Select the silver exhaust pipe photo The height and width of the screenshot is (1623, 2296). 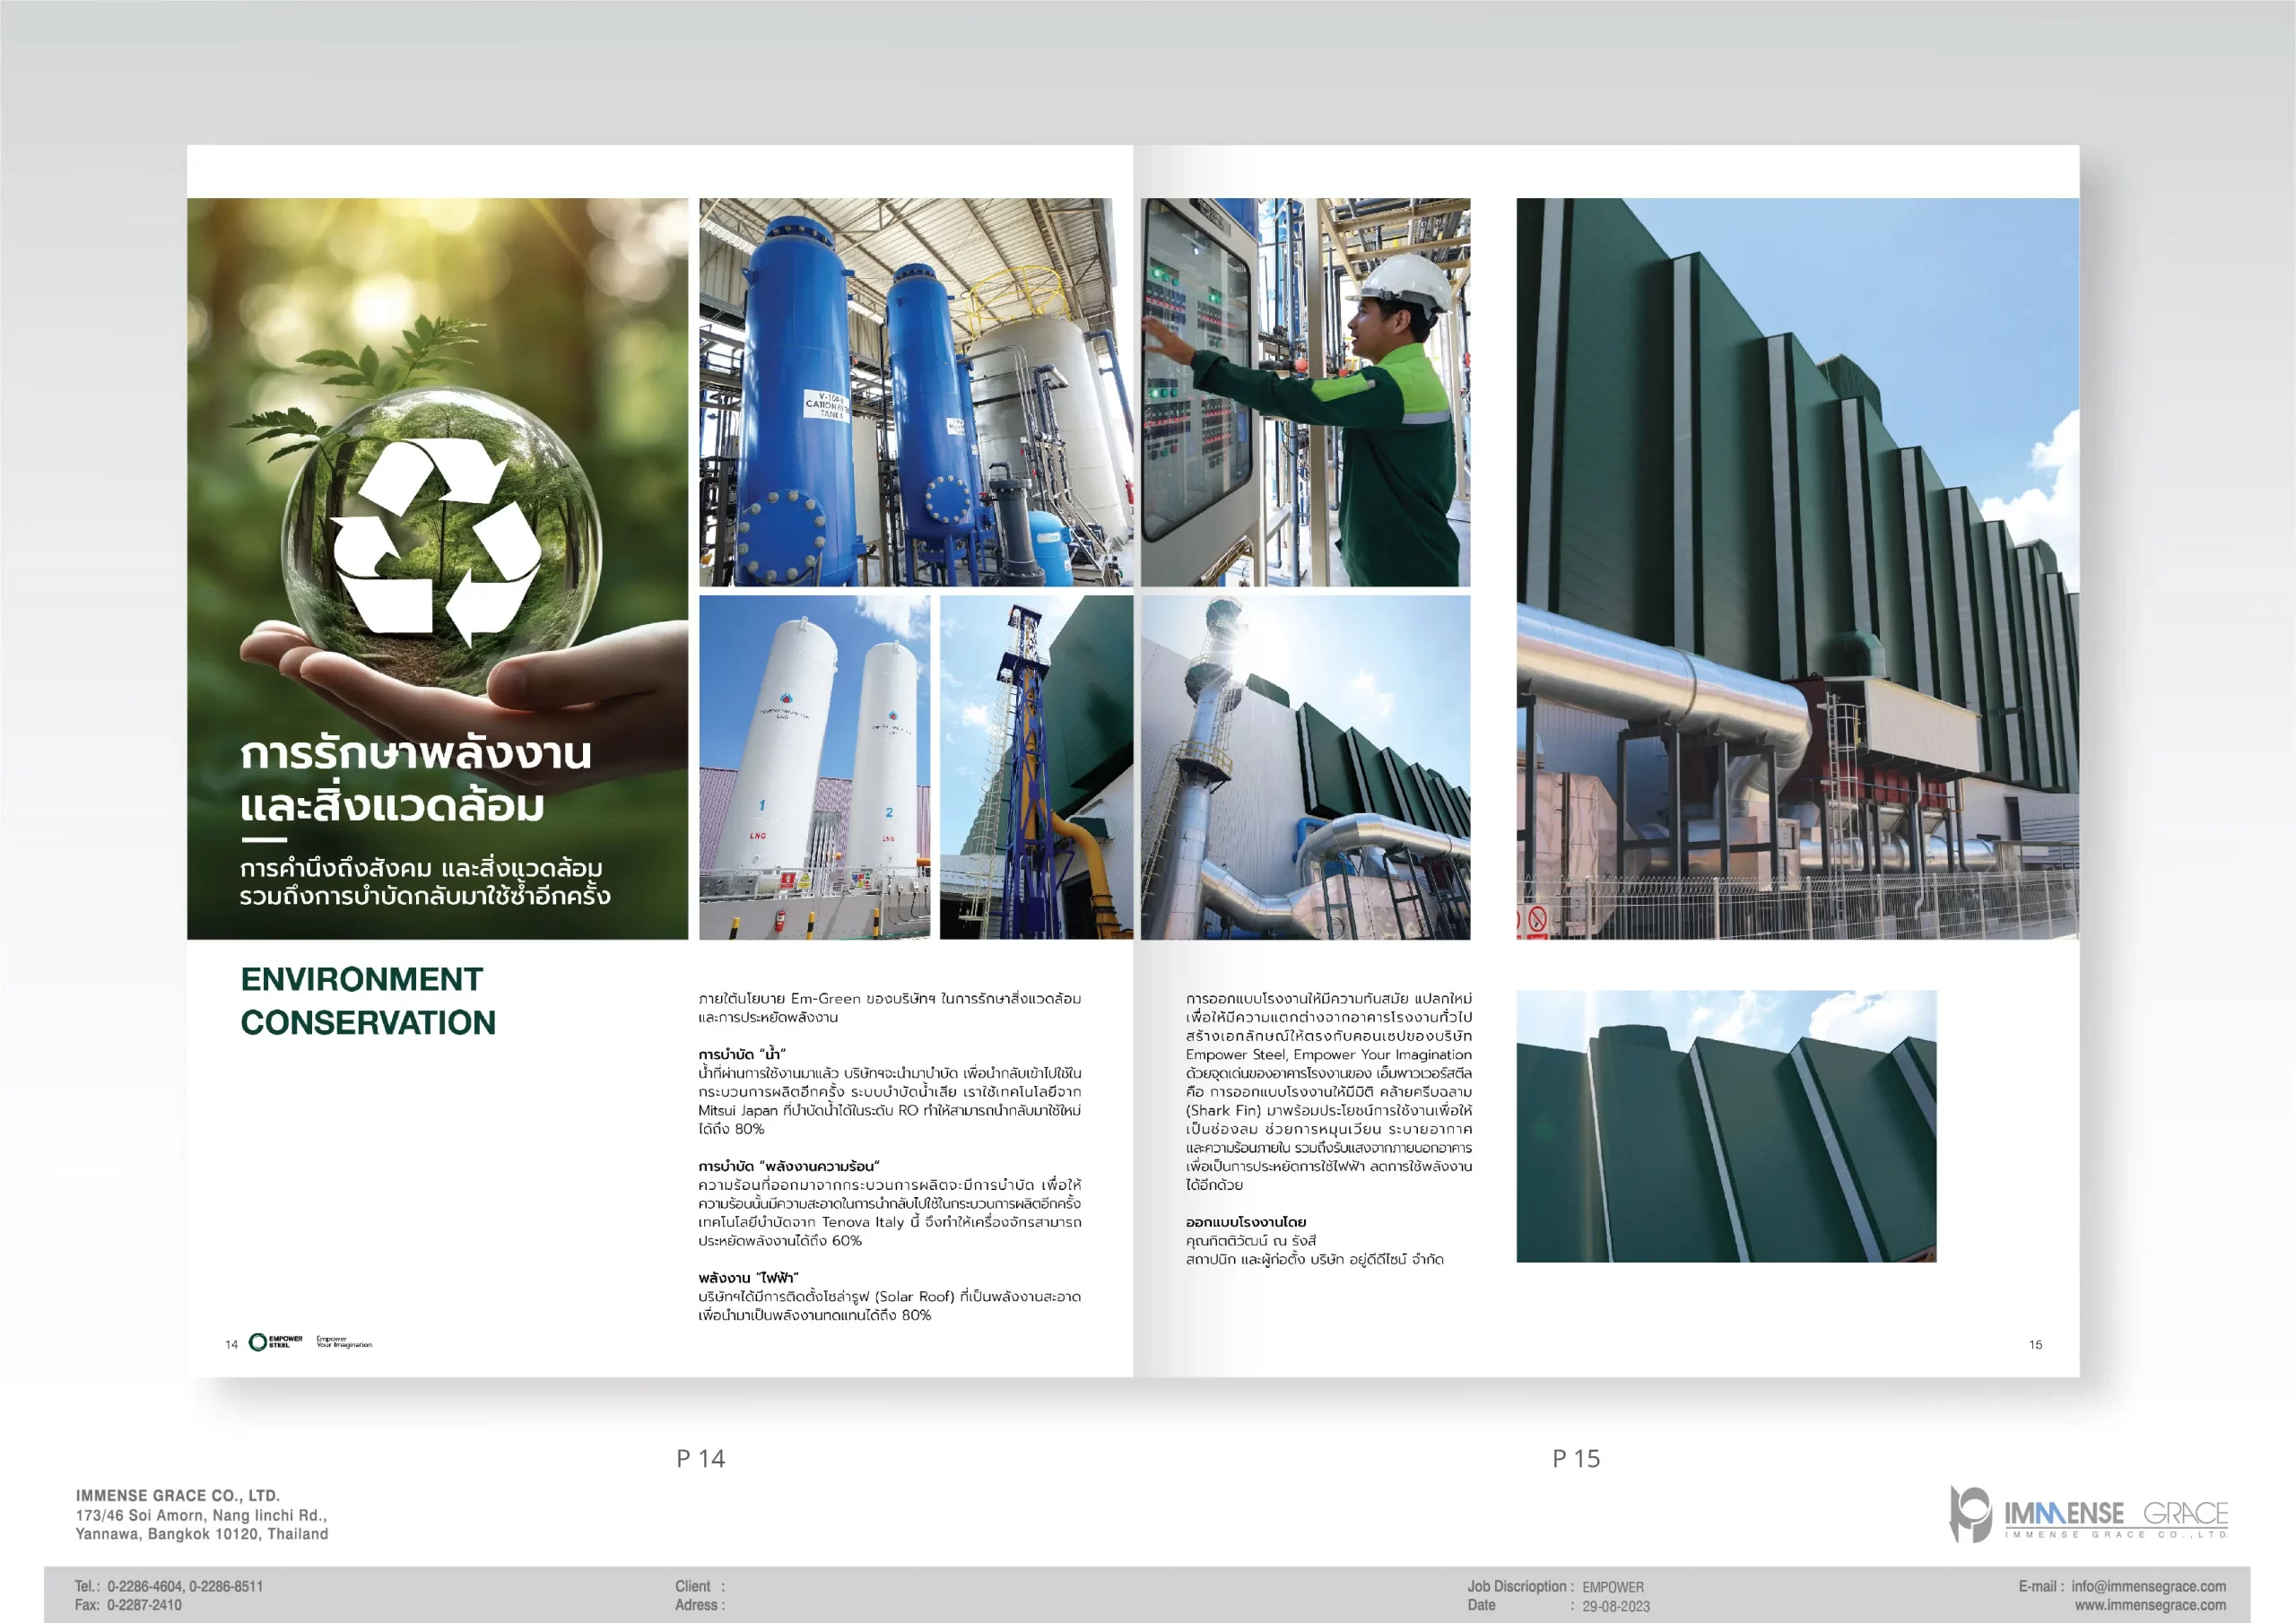1305,767
